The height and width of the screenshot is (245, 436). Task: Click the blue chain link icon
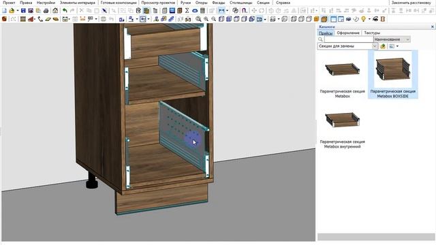(171, 19)
